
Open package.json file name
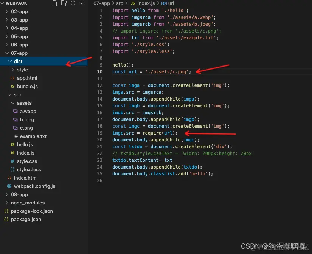point(26,219)
